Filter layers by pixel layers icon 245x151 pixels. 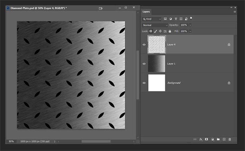pyautogui.click(x=165, y=19)
